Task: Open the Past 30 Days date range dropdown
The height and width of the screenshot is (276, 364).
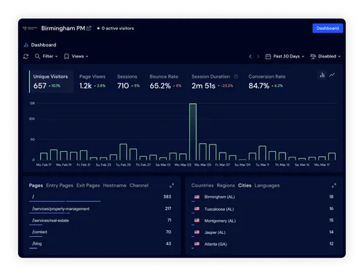Action: 285,57
